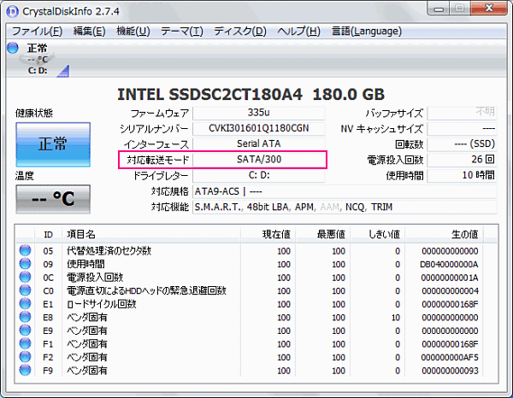Click the gray temperature -- °C button
This screenshot has height=398, width=513.
pos(53,199)
